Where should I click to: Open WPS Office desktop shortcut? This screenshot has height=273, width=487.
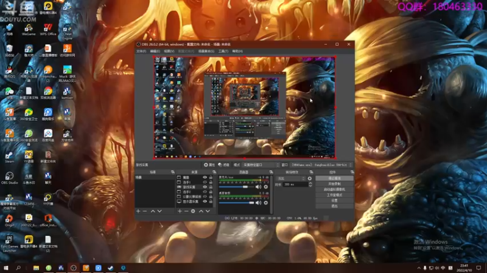(x=48, y=29)
